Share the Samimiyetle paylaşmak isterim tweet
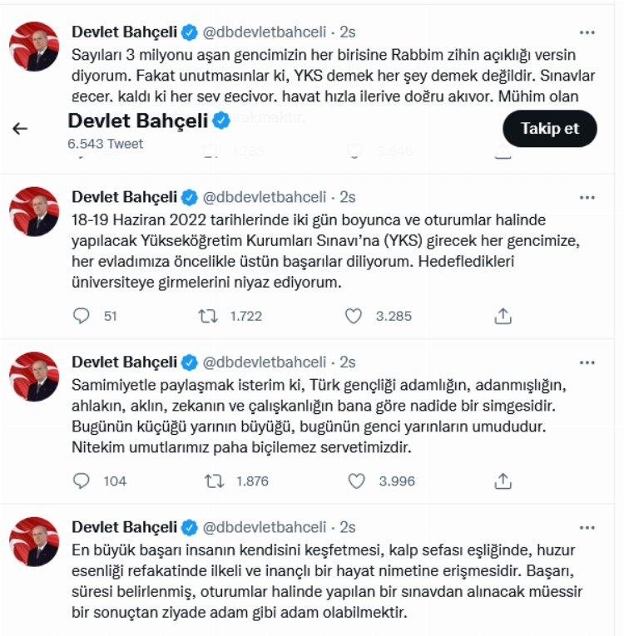The image size is (624, 636). click(503, 481)
